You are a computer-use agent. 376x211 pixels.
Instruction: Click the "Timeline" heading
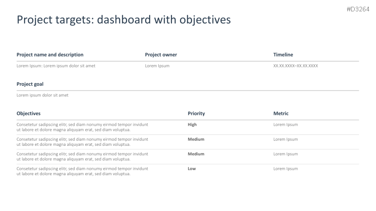pos(283,55)
